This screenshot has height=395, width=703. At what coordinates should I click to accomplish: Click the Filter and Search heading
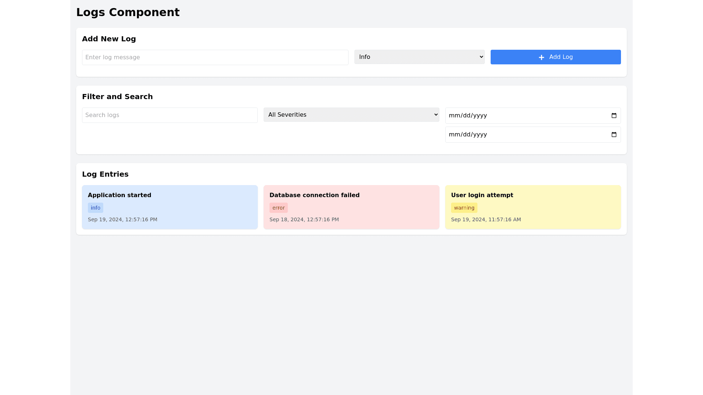(x=117, y=97)
